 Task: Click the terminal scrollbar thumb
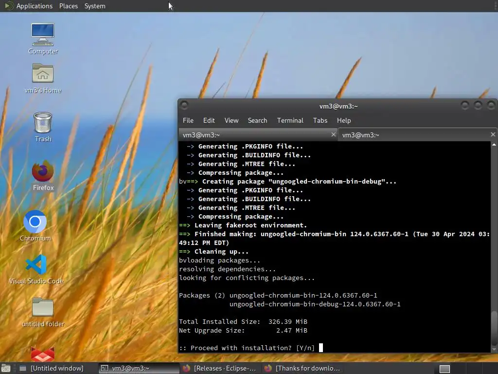[494, 328]
